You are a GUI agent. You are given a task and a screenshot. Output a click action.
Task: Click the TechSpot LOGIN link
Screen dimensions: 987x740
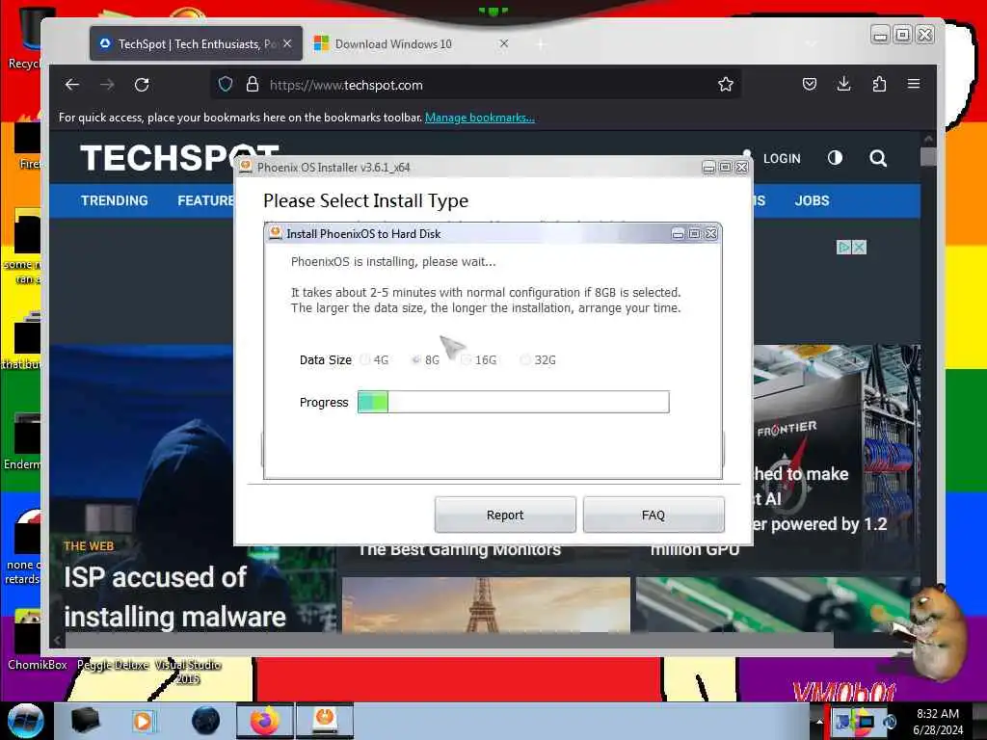click(782, 159)
